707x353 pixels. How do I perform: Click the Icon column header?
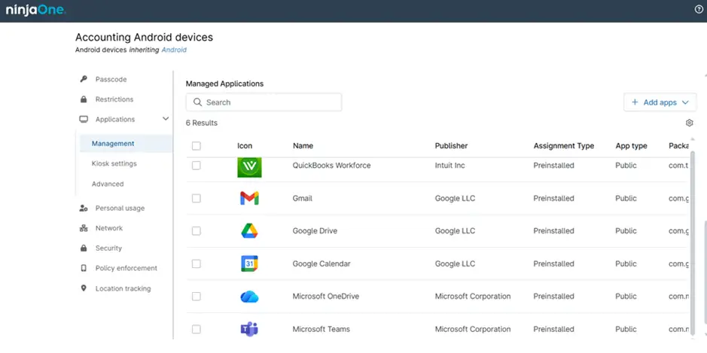245,145
